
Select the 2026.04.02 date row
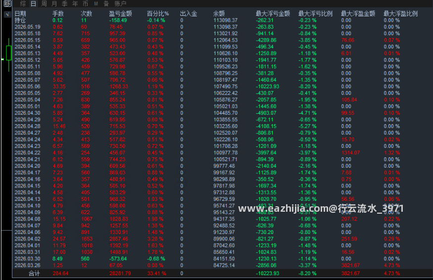pos(27,239)
